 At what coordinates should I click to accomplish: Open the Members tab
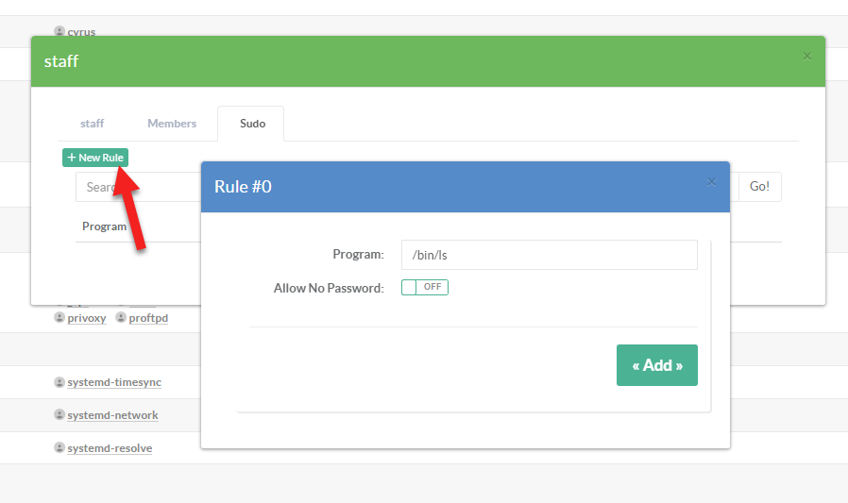[x=172, y=124]
